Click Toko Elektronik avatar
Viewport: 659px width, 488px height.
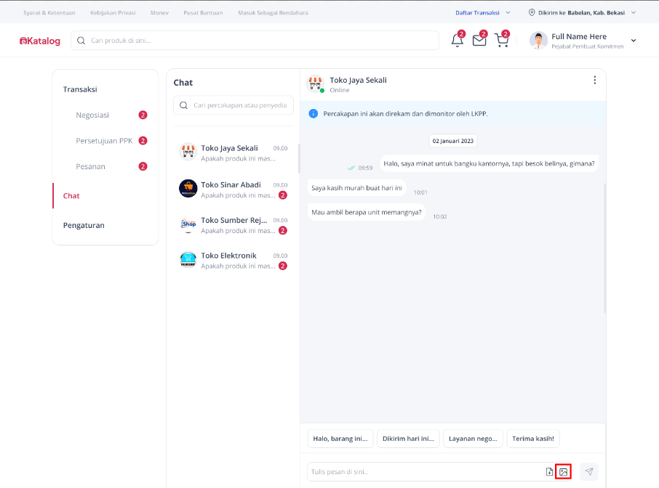[188, 259]
